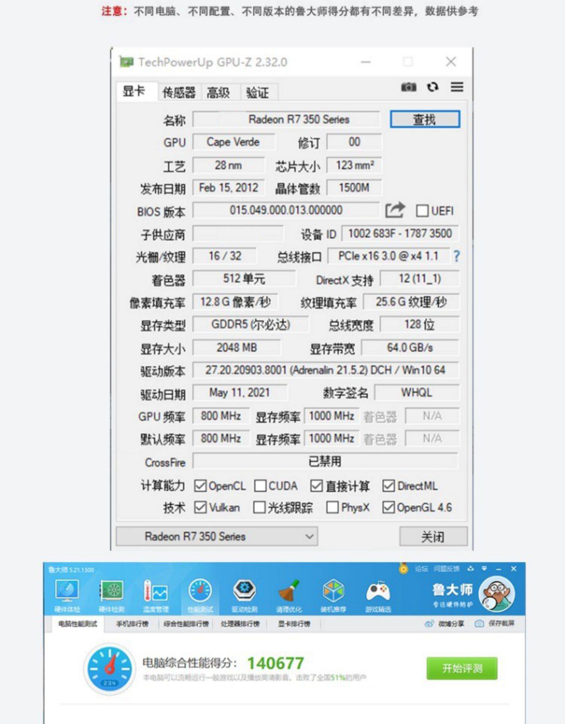
Task: Click the 发布日期 Feb 15, 2012 field
Action: point(229,187)
